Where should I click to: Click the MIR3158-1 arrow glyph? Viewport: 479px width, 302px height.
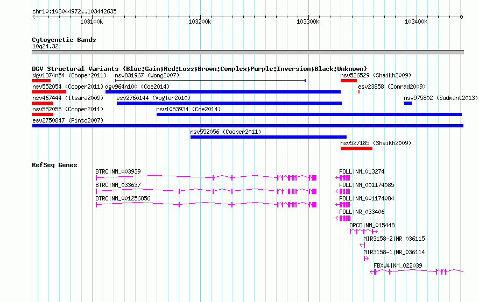[366, 258]
